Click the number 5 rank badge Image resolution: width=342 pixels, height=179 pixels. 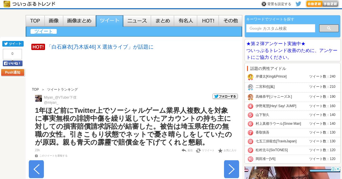[x=251, y=115]
